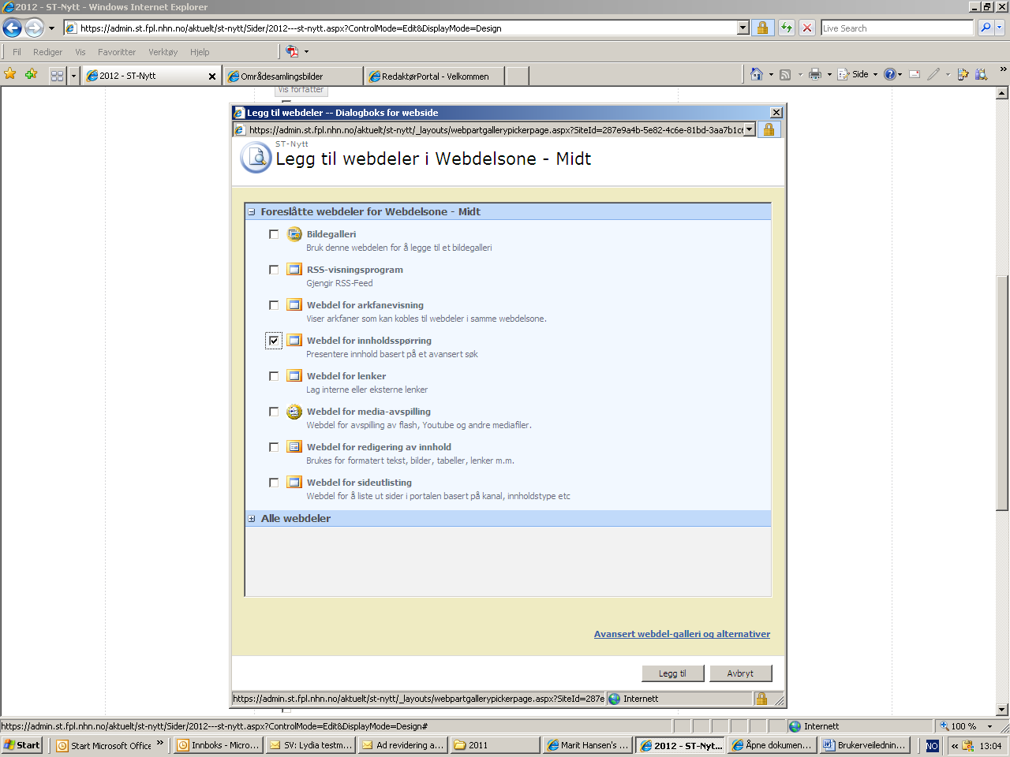
Task: Check the Webdel for arkfanevisning checkbox
Action: click(x=274, y=305)
